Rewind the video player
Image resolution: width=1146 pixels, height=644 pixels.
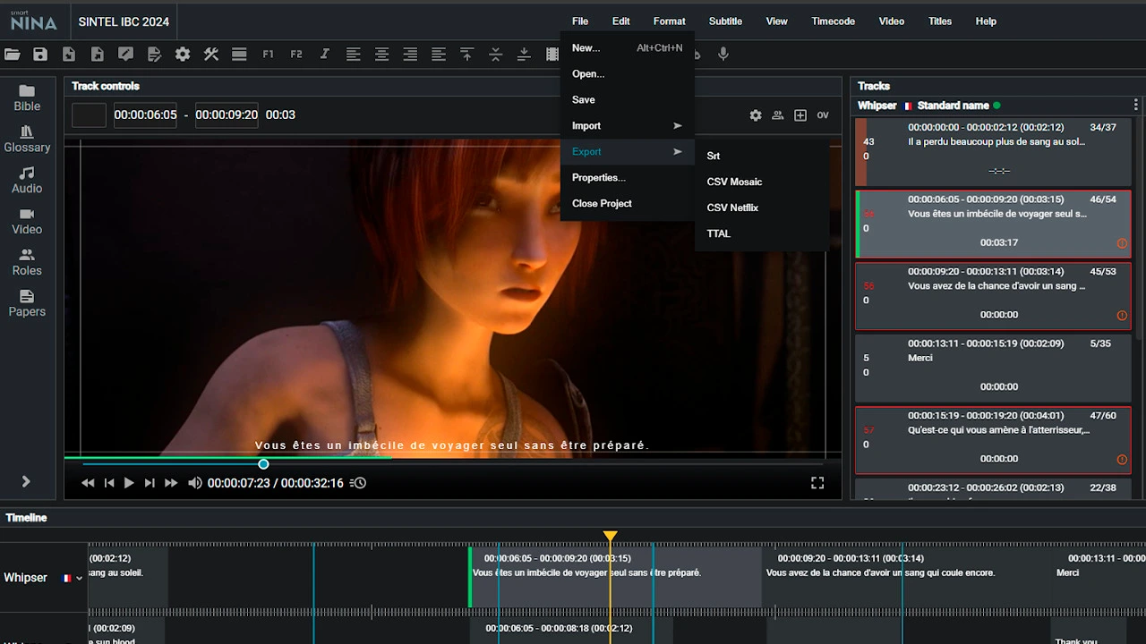88,483
